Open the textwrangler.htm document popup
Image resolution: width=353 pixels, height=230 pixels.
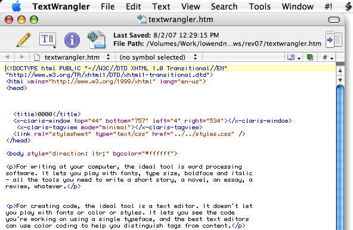coord(72,57)
